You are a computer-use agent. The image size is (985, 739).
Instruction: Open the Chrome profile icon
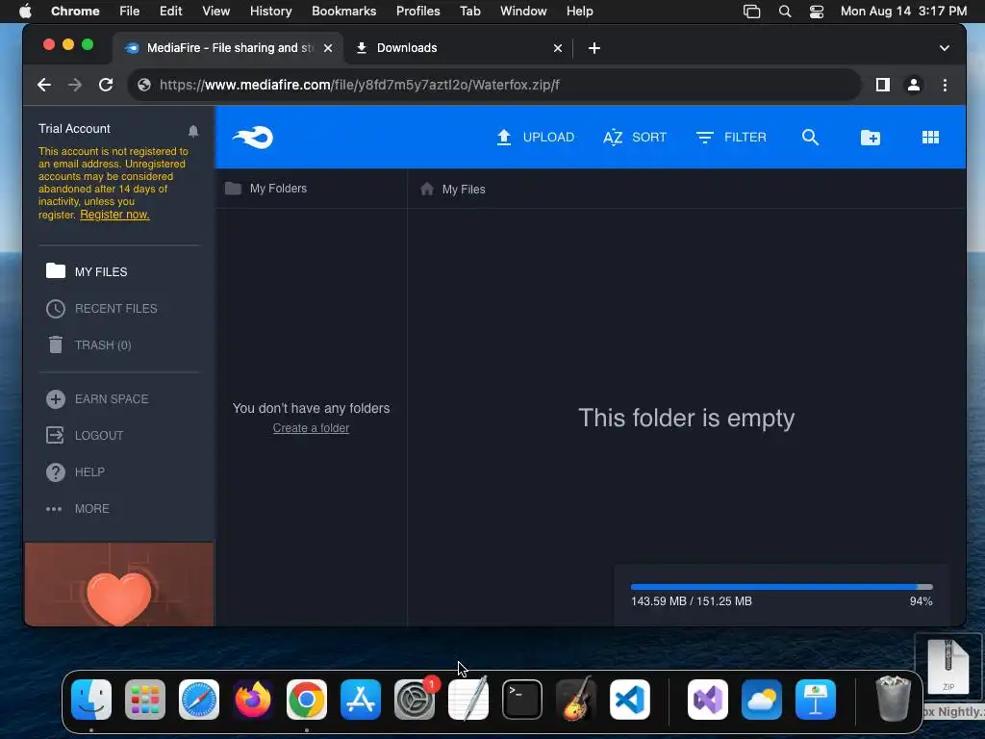tap(914, 85)
